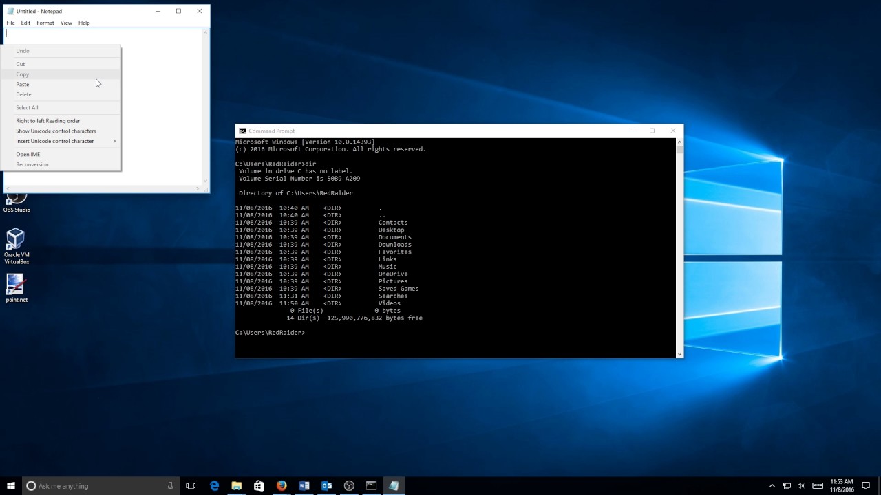Open the Notepad Edit menu
881x495 pixels.
click(x=25, y=23)
